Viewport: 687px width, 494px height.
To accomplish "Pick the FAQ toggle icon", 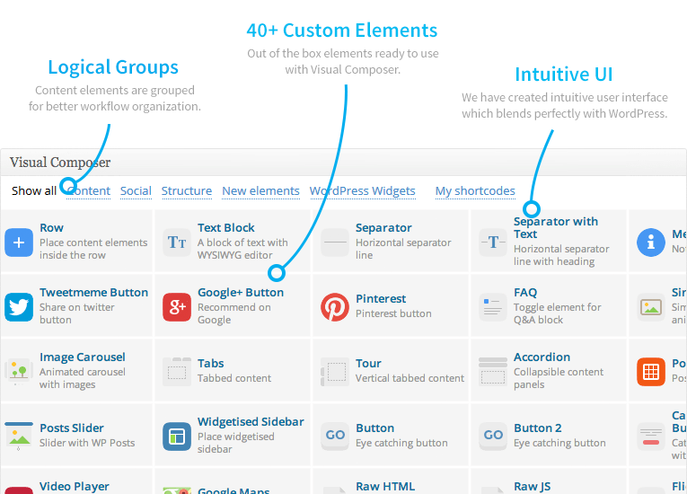I will tap(493, 307).
